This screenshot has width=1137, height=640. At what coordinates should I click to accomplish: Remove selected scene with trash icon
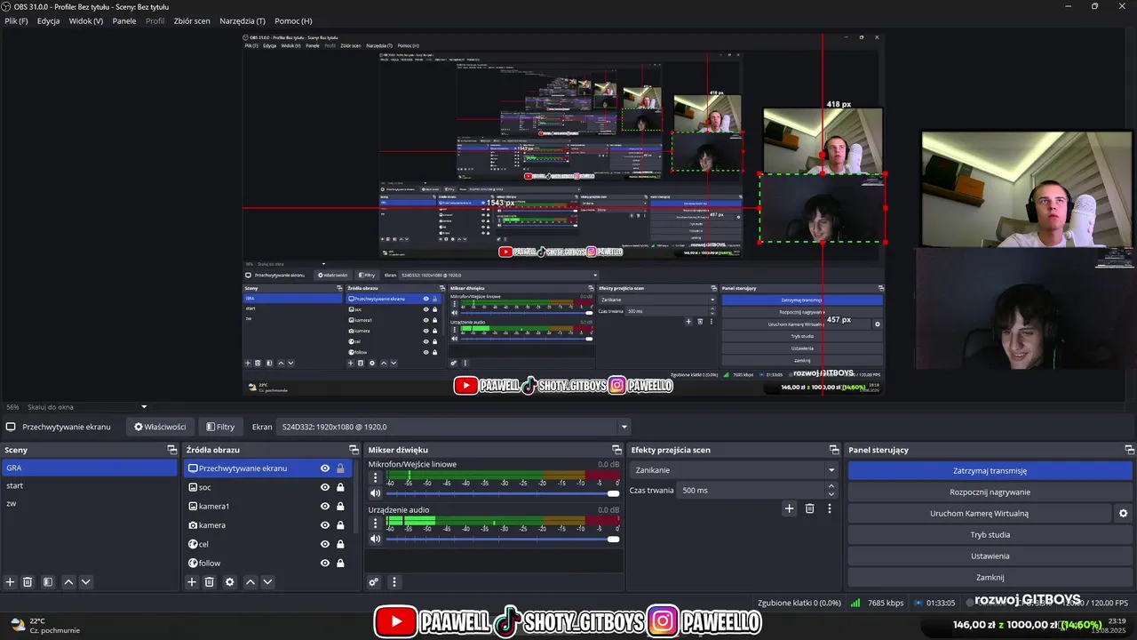pos(28,582)
